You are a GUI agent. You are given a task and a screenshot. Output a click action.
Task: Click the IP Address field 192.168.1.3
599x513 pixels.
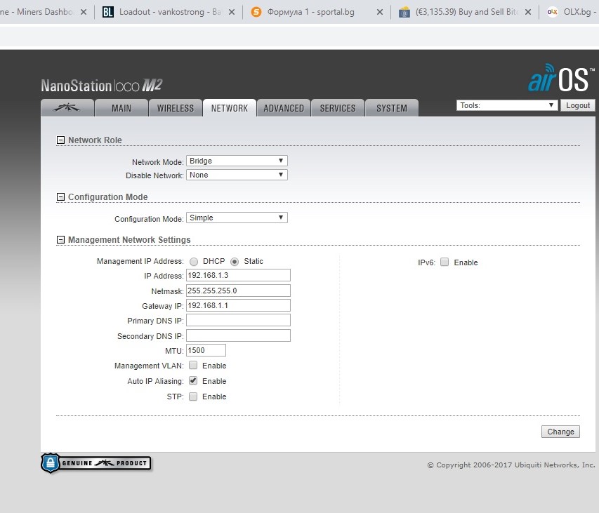tap(238, 275)
